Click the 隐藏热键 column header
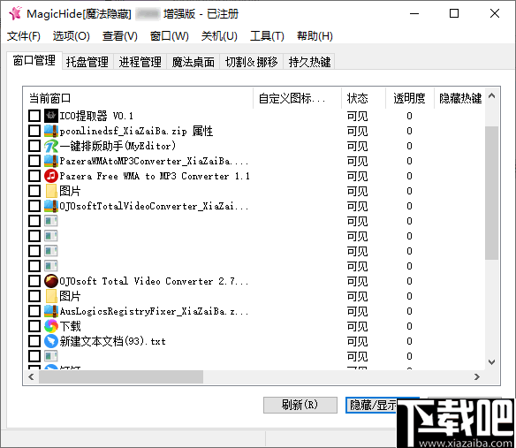516x448 pixels. coord(459,98)
